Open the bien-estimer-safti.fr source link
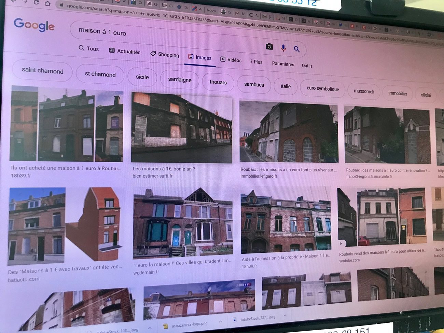The width and height of the screenshot is (444, 333). 152,176
